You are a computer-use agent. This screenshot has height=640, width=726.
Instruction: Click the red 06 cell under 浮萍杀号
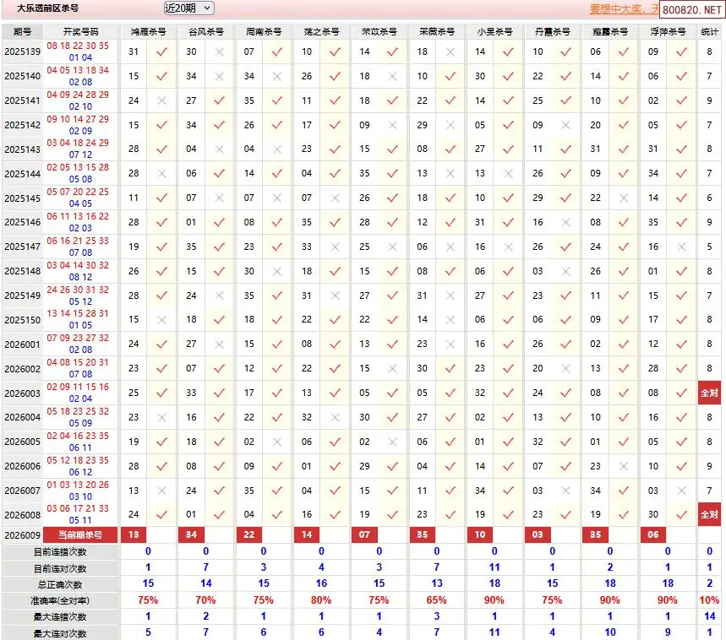coord(653,535)
